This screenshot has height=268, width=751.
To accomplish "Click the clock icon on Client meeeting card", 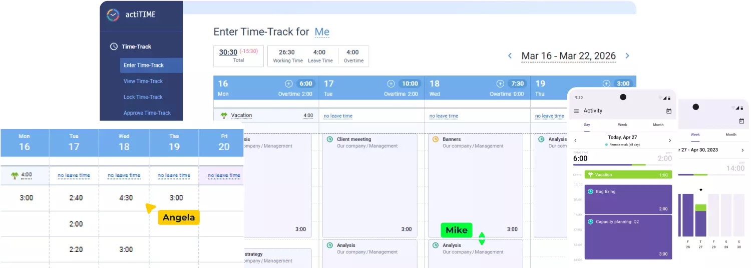I will pos(329,139).
